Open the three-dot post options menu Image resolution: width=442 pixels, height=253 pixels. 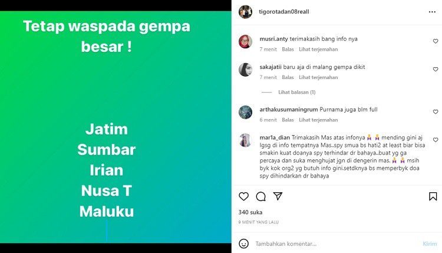432,12
